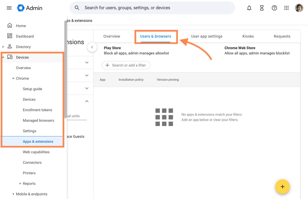Click the Home house icon

(10, 25)
